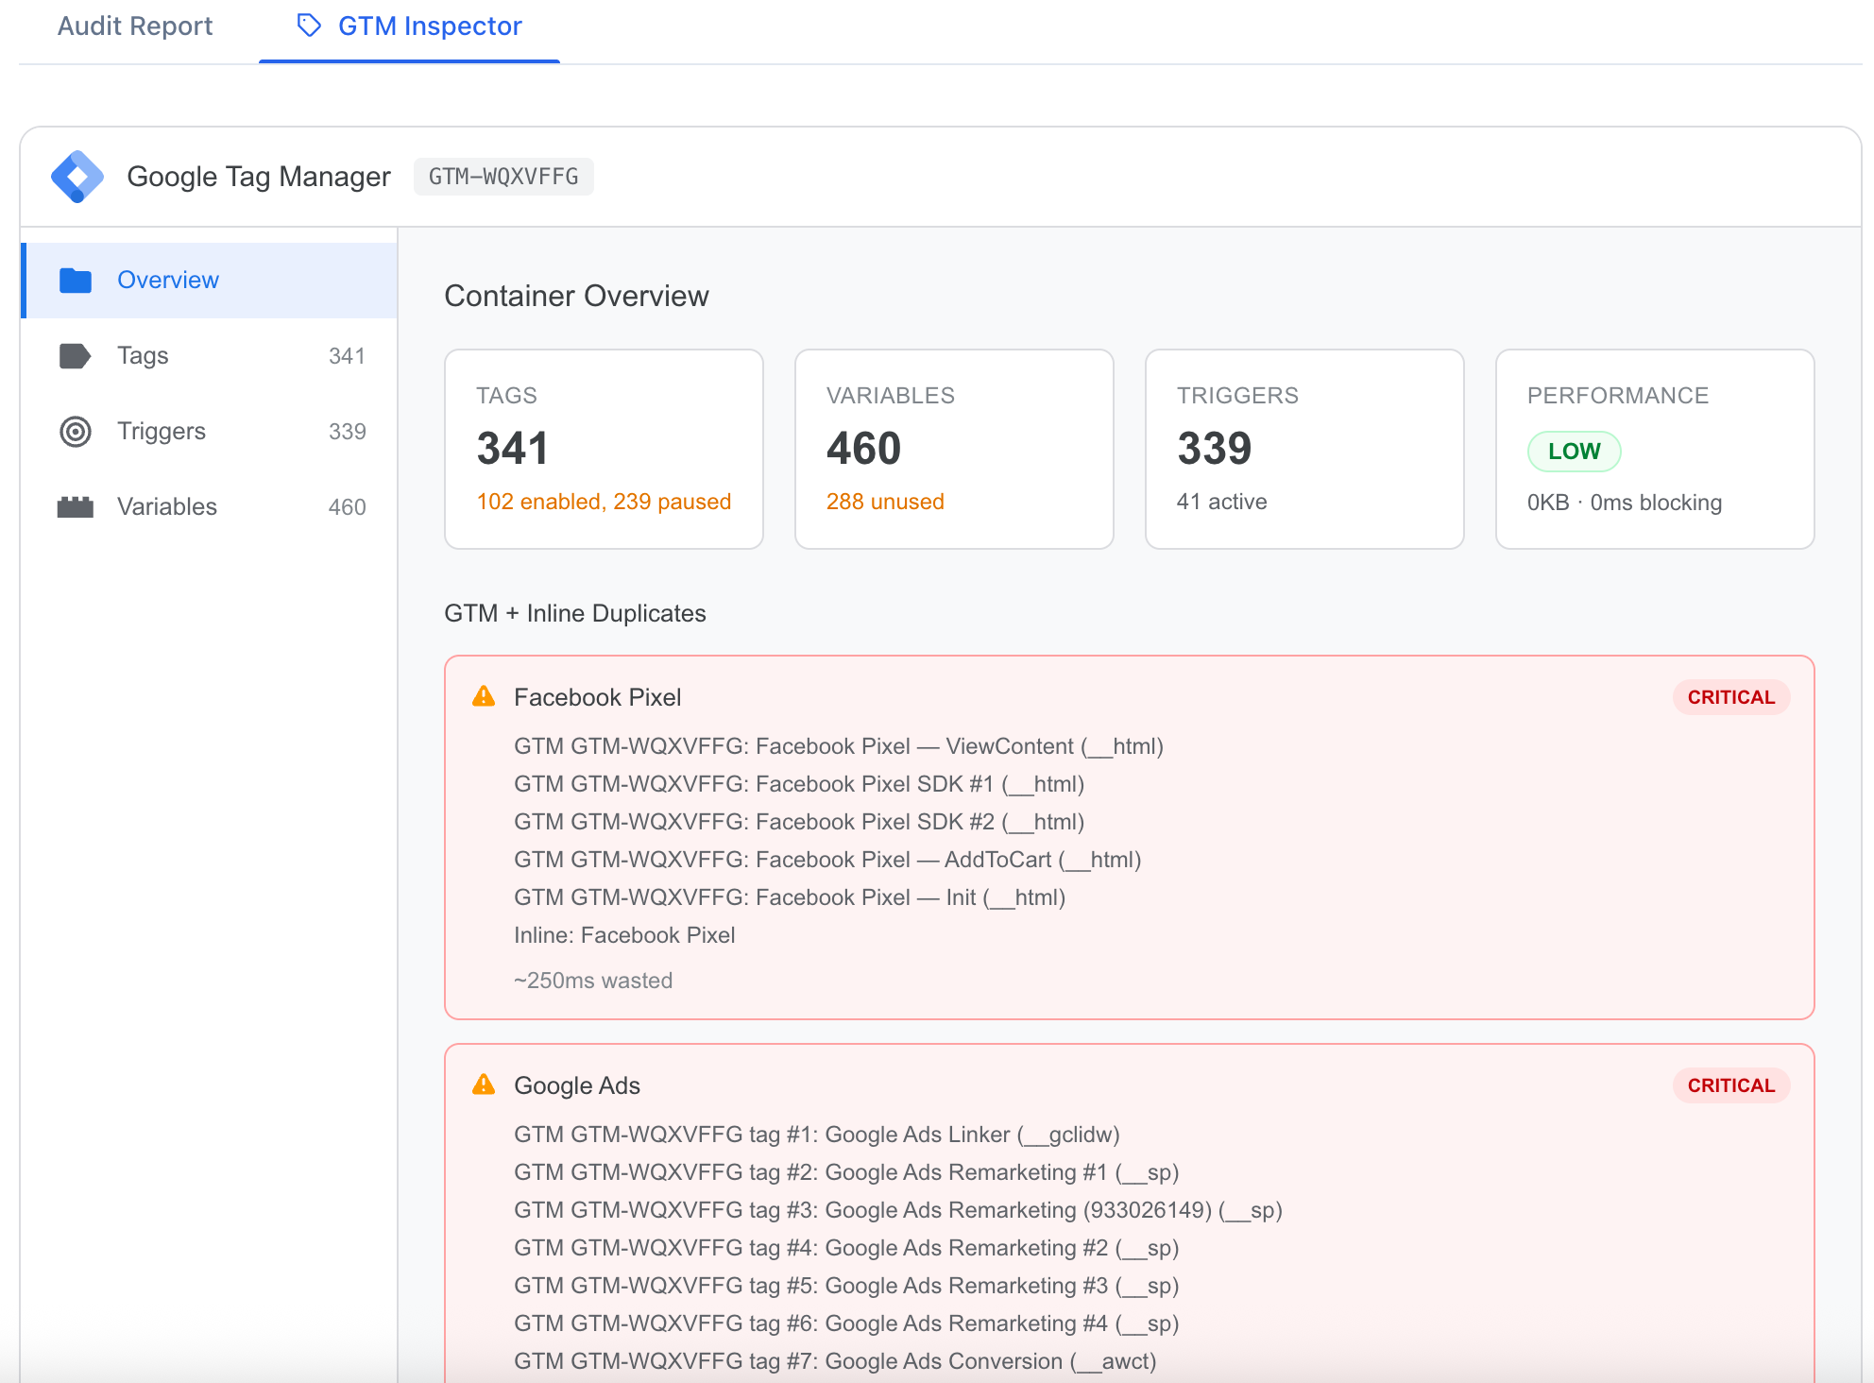The height and width of the screenshot is (1383, 1874).
Task: Select the 'Google Ads Remarketing #4' row
Action: 846,1323
